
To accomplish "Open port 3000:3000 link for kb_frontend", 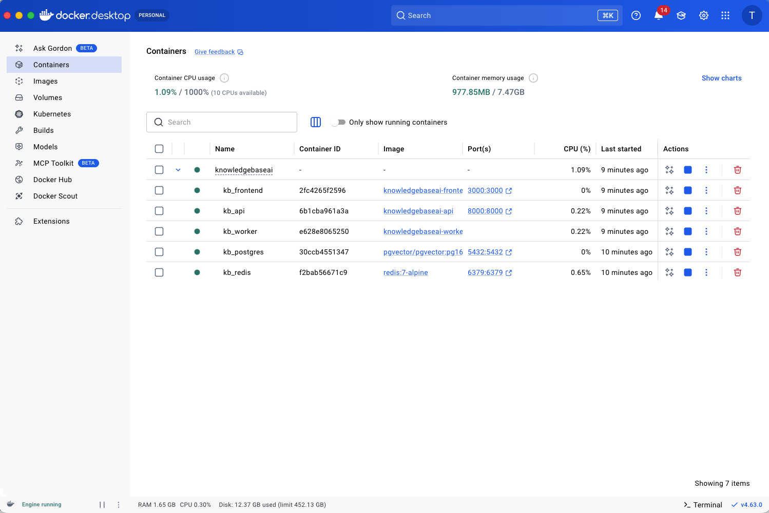I will tap(490, 190).
